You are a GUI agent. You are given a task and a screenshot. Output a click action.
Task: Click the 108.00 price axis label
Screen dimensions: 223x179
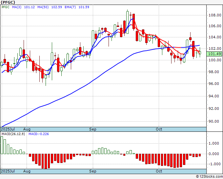click(x=214, y=15)
